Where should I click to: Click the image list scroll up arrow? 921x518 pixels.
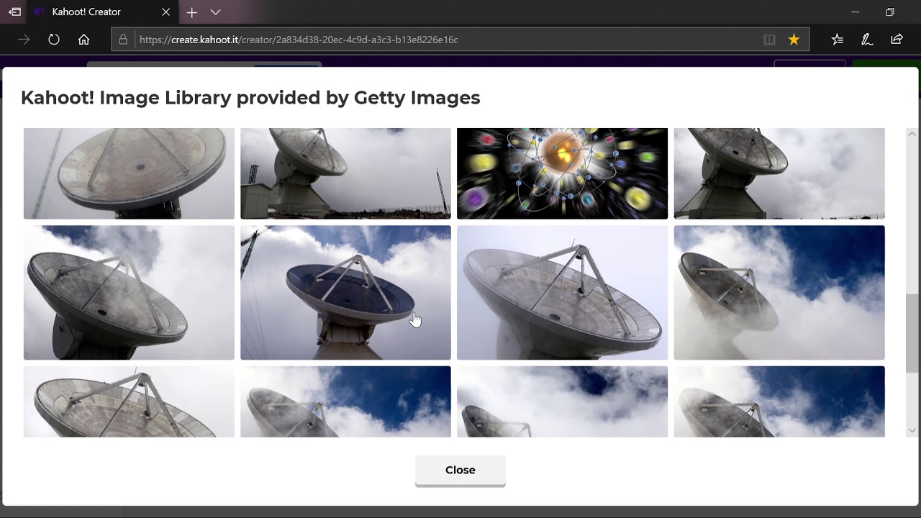click(912, 134)
